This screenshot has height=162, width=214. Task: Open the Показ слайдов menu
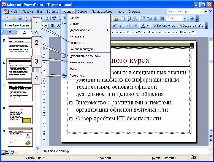pos(102,12)
